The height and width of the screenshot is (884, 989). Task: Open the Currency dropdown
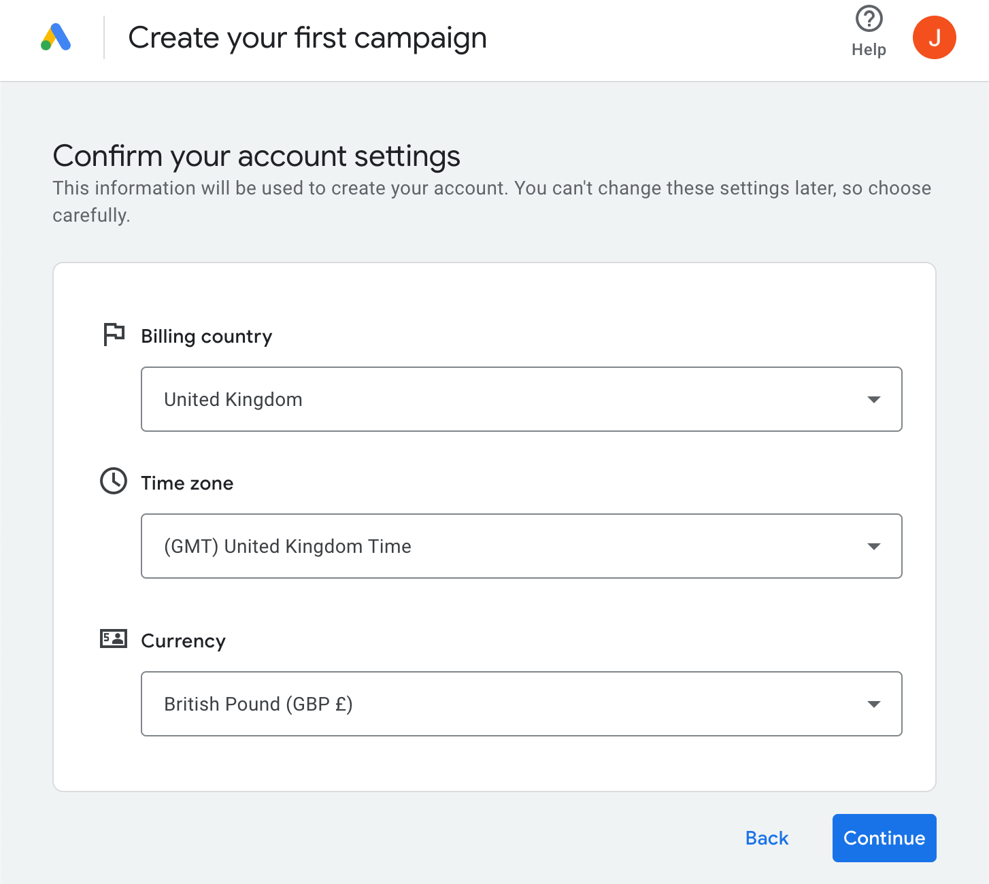pos(522,704)
